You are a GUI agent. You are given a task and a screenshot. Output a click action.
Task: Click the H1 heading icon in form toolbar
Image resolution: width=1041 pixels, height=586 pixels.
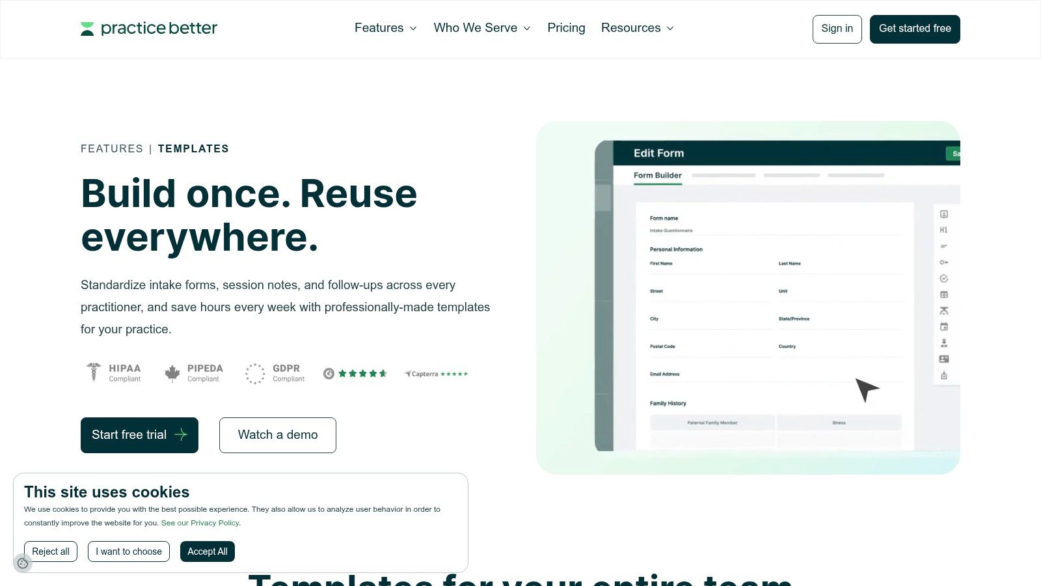943,230
